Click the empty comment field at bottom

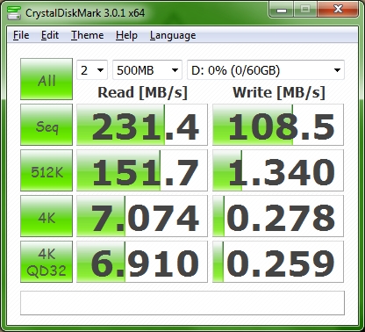(x=182, y=303)
